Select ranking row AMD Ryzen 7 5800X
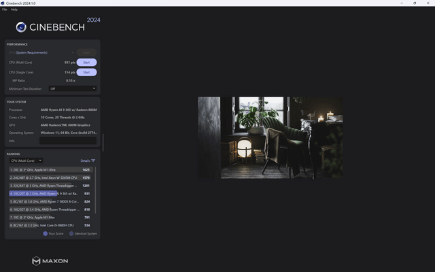Screen dimensions: 435x272 (x=50, y=201)
